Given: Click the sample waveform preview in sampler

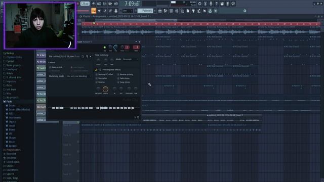Looking at the screenshot, I should point(94,108).
